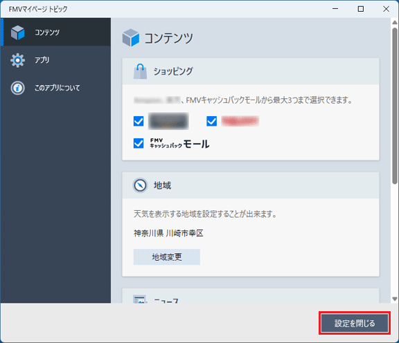Switch to the アプリ sidebar item

55,60
